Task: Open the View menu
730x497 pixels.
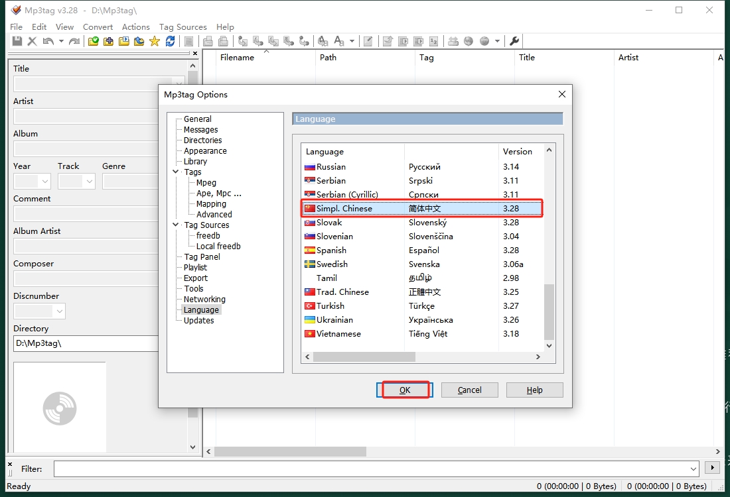Action: click(65, 27)
